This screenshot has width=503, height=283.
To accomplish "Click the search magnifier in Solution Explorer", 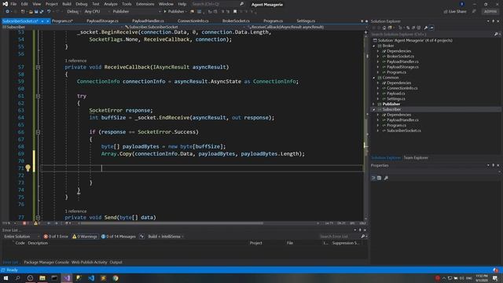I will 496,34.
